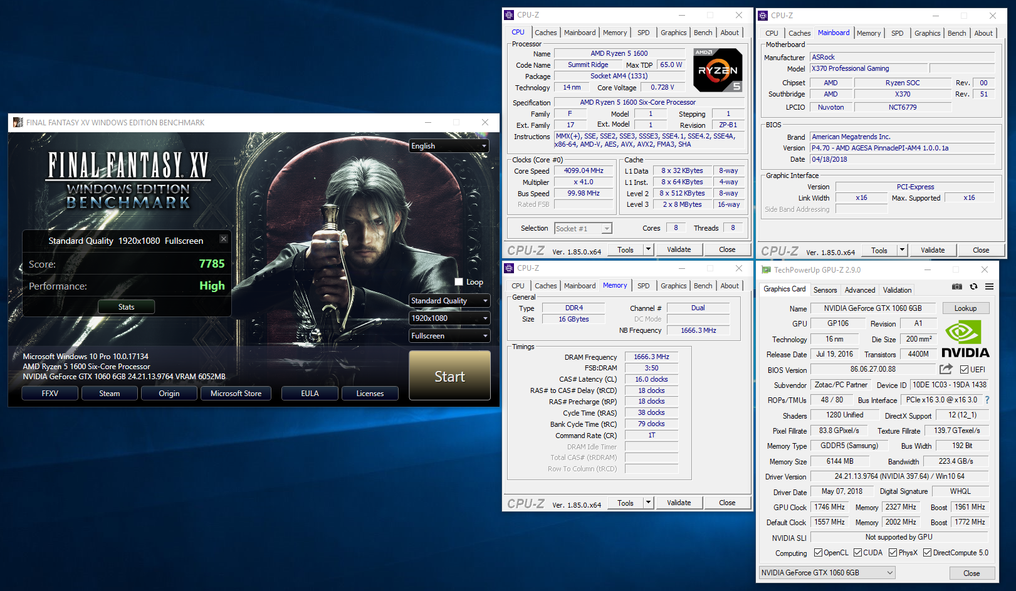
Task: Click the GPU-Z title bar app icon
Action: point(766,269)
